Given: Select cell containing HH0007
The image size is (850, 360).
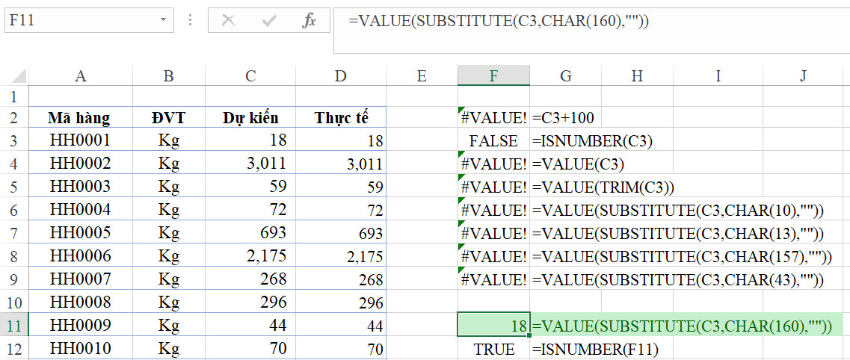Looking at the screenshot, I should point(80,279).
